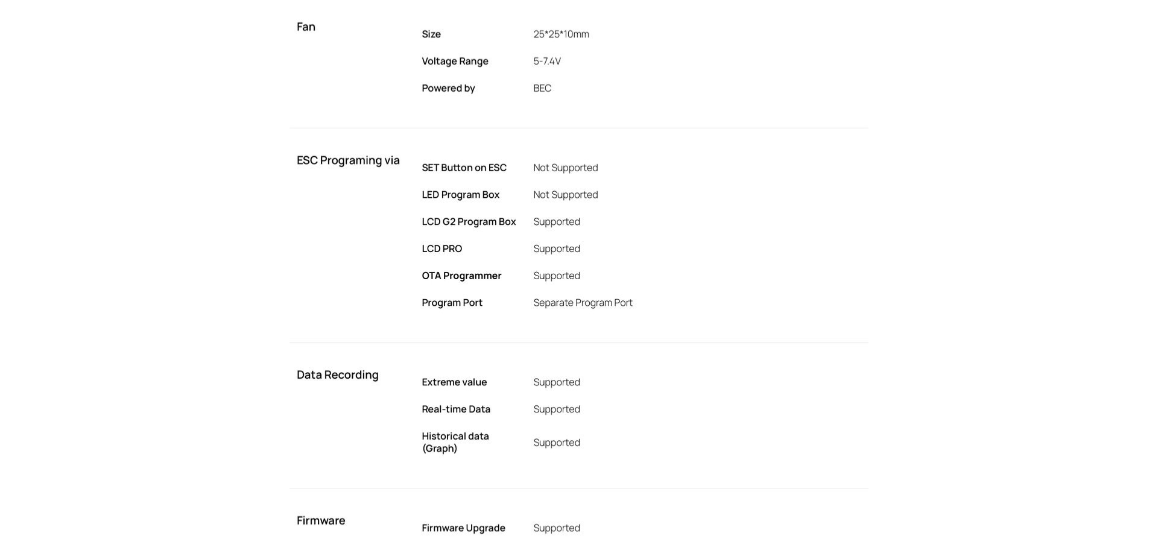Select the ESC Programing via heading
Screen dimensions: 1158x559
tap(348, 160)
